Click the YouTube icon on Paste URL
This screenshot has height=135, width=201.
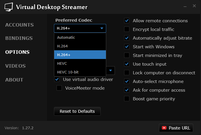[164, 128]
